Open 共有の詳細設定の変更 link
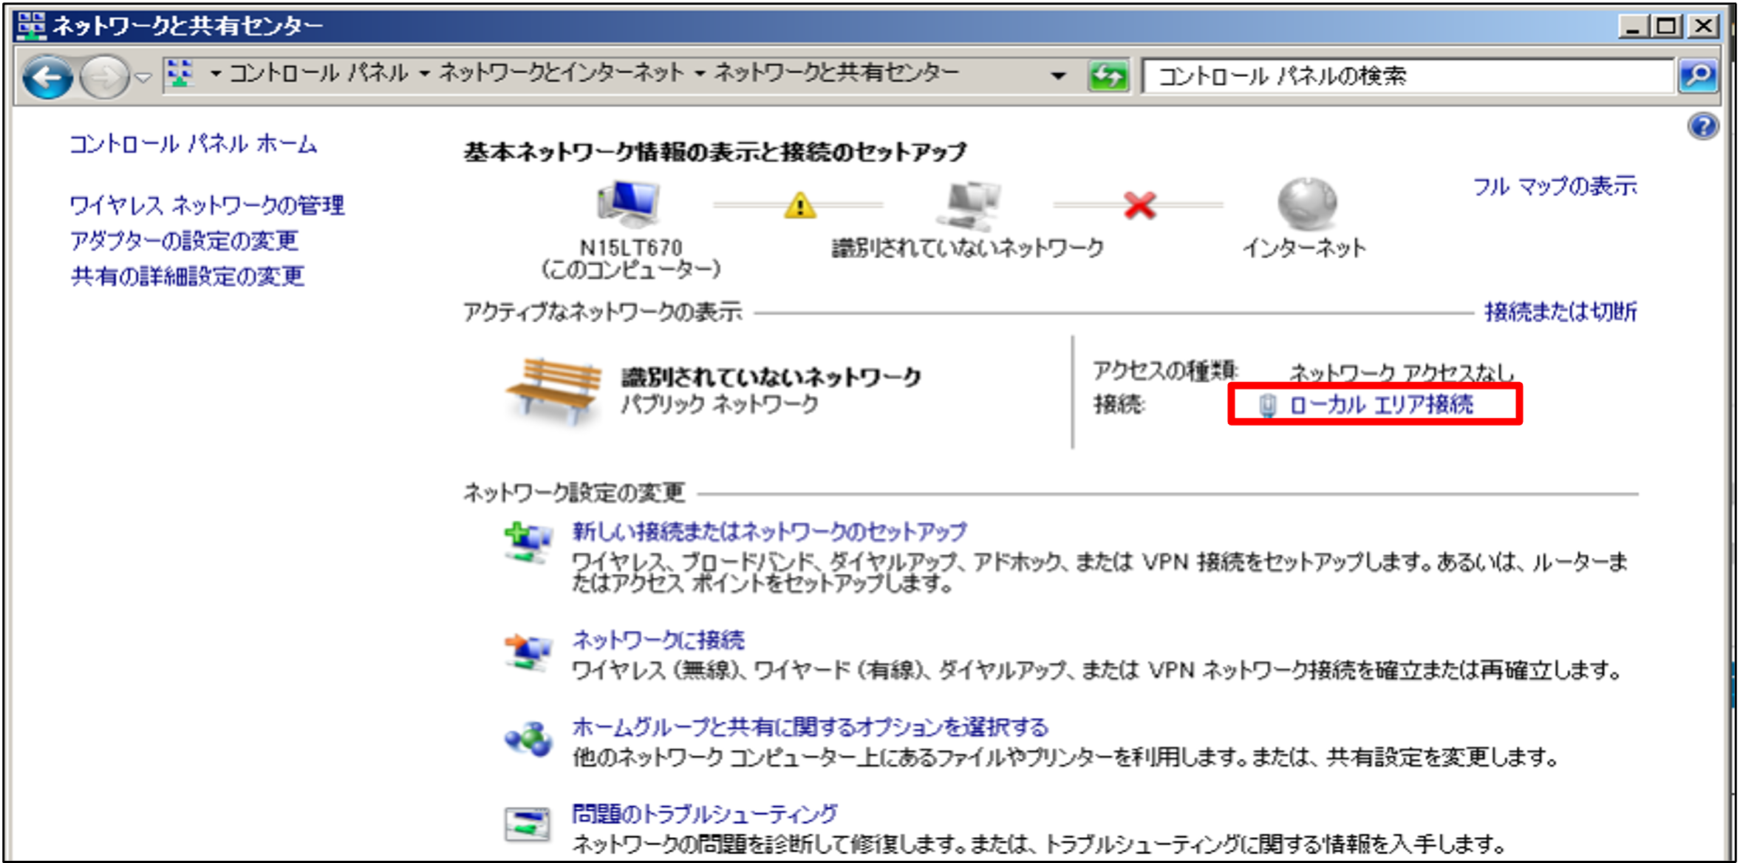The image size is (1740, 863). 188,276
